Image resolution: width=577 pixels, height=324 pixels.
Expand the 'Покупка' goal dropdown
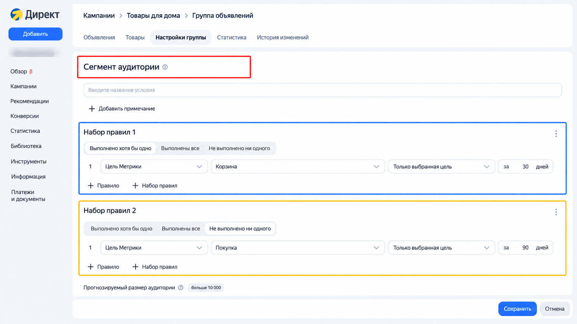[298, 248]
